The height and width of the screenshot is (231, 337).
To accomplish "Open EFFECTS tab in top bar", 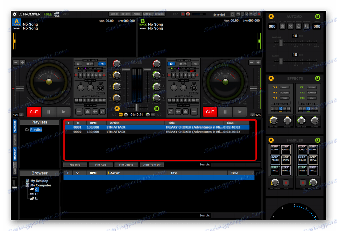I will click(x=125, y=14).
